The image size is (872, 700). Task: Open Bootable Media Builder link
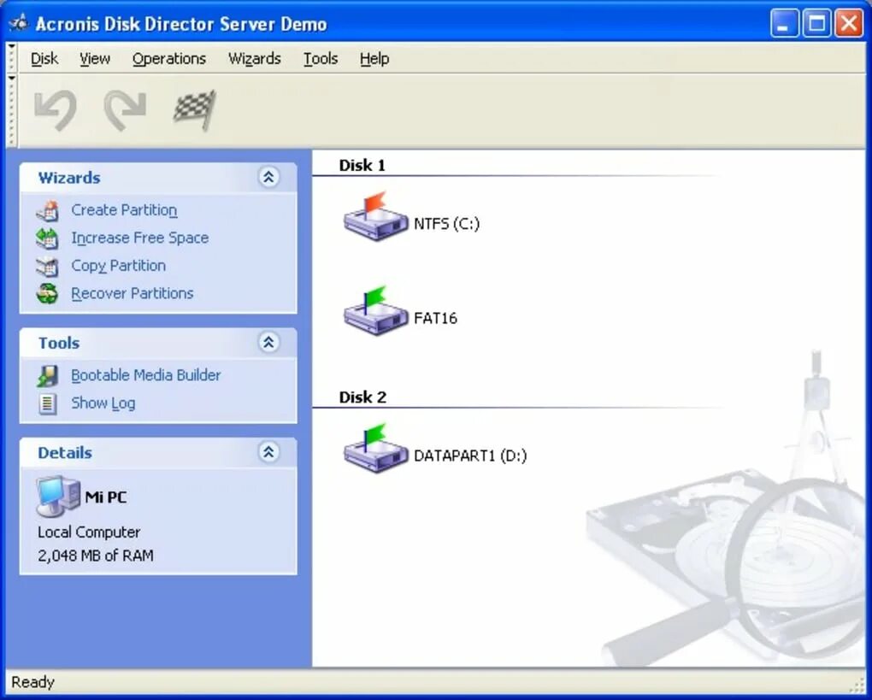coord(145,375)
